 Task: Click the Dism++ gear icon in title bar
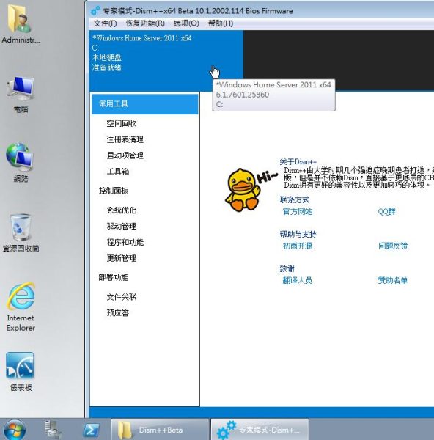pyautogui.click(x=95, y=11)
